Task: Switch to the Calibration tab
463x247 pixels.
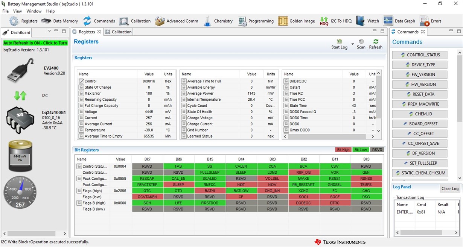Action: [x=118, y=32]
